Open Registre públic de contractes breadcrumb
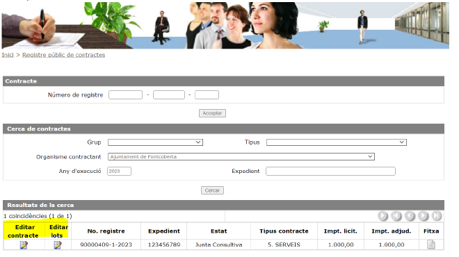Image resolution: width=459 pixels, height=257 pixels. click(63, 55)
